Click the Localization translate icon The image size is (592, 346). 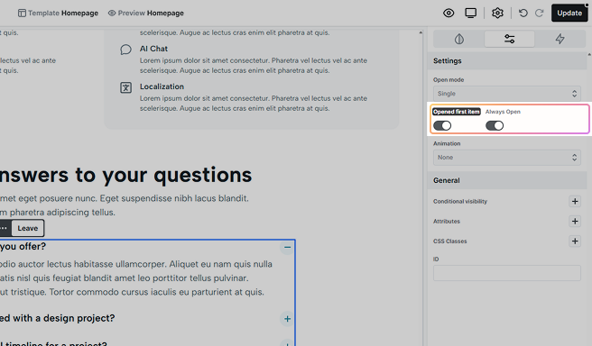pyautogui.click(x=125, y=87)
